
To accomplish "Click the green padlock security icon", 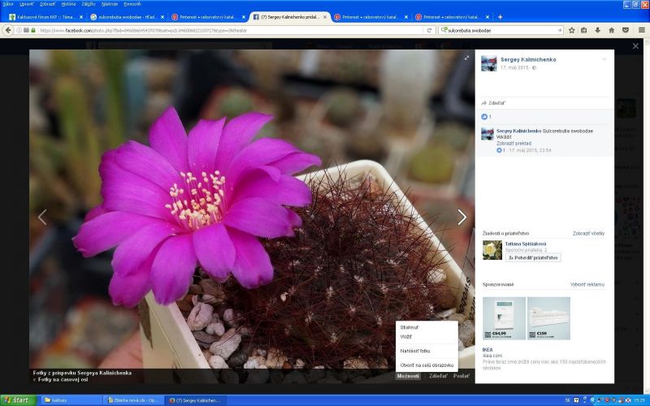I will tap(33, 30).
